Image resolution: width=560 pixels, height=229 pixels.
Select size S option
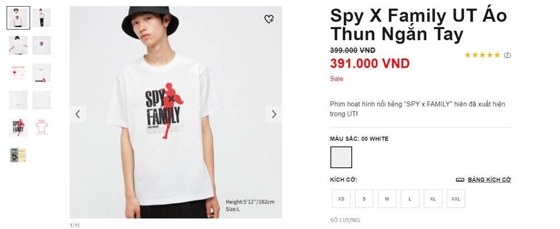(x=364, y=199)
